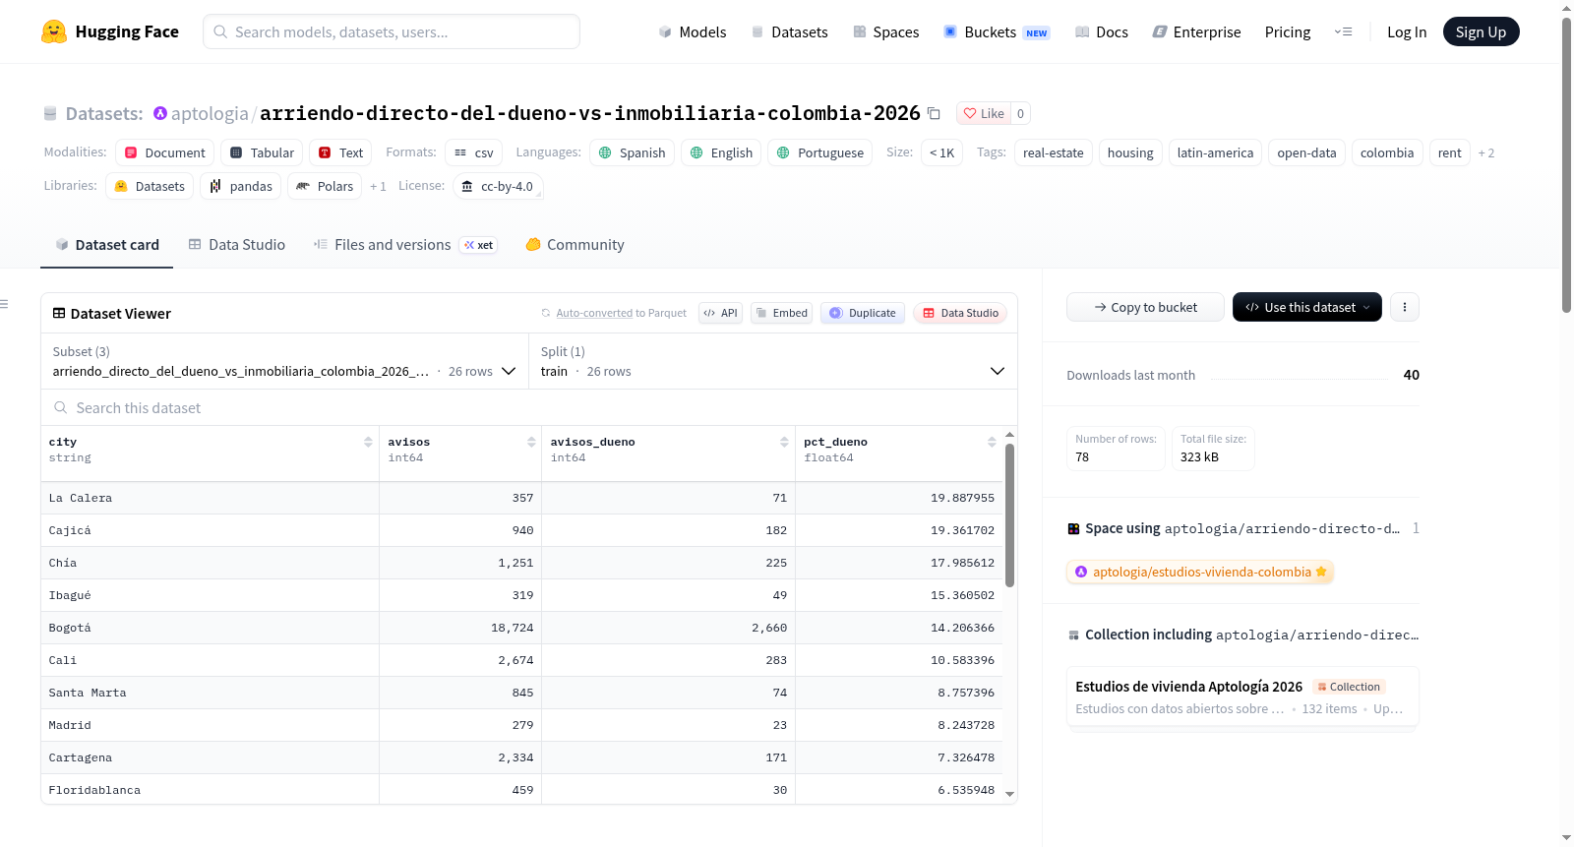Click the Log In link
This screenshot has width=1574, height=847.
pyautogui.click(x=1407, y=32)
